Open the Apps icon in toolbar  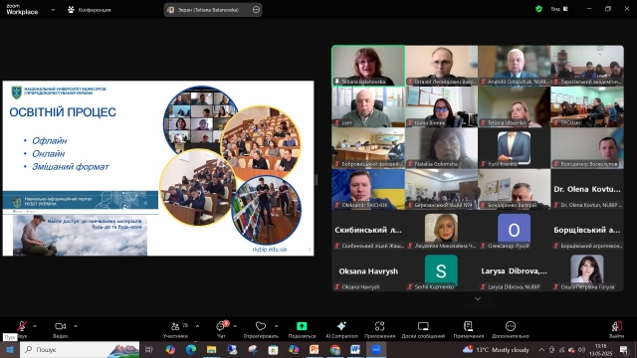(x=379, y=326)
